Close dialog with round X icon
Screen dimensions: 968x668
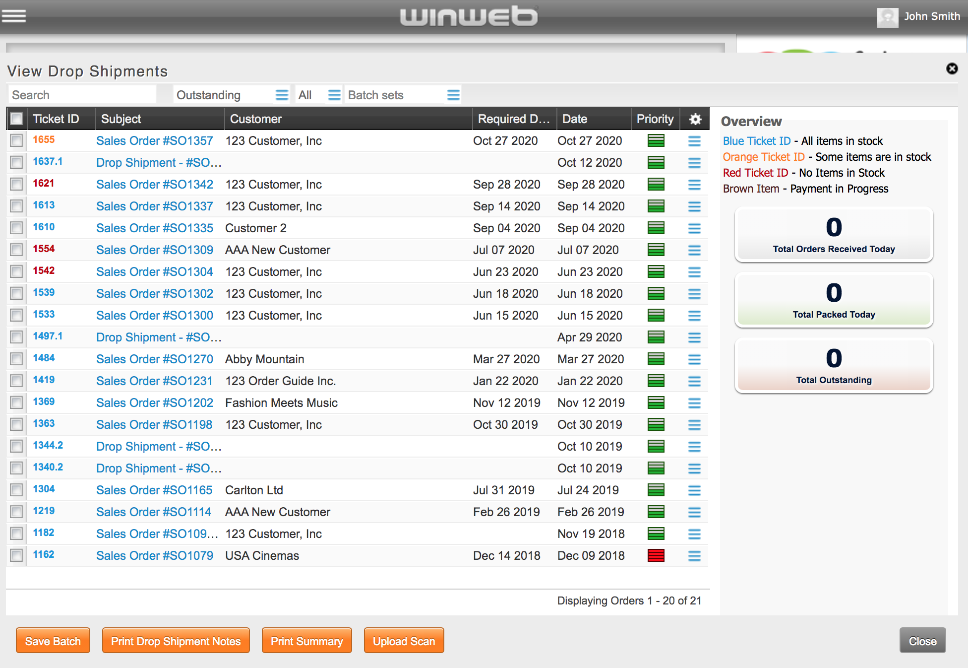(x=952, y=68)
